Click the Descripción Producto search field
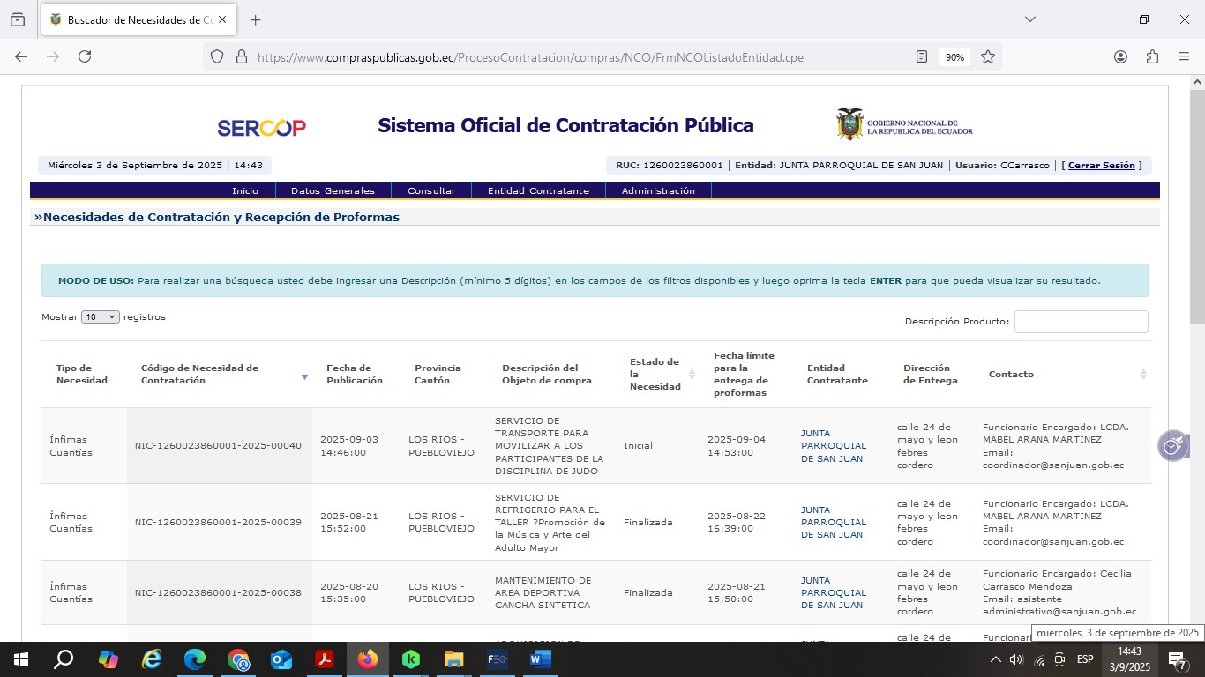Screen dimensions: 1205x677 click(x=1081, y=322)
